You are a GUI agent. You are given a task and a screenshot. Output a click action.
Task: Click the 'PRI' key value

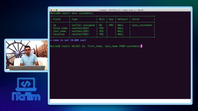[x=111, y=25]
